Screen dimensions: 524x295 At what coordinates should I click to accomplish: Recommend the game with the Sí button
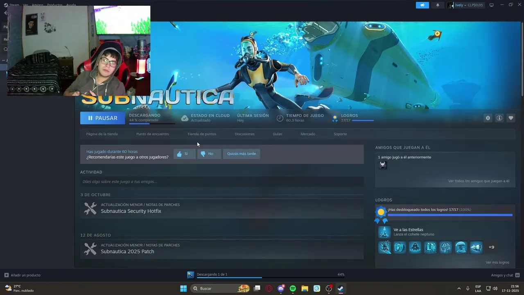[x=185, y=154]
